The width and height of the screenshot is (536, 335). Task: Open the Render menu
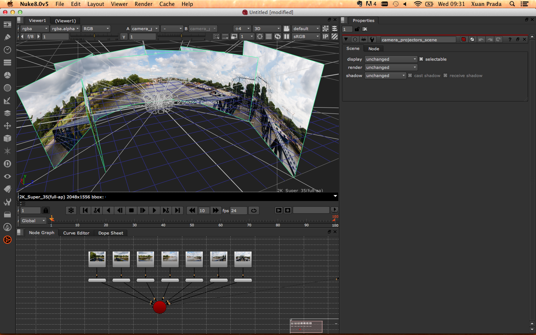pyautogui.click(x=143, y=4)
